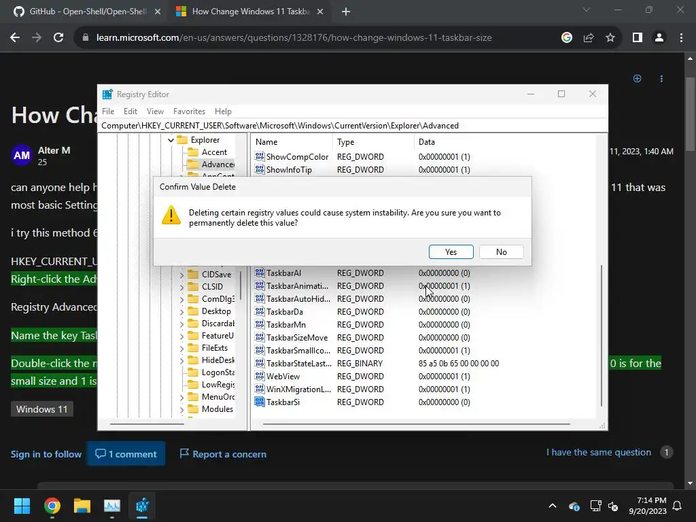Select the TaskbarAutoHid... value name
This screenshot has width=696, height=522.
[298, 299]
